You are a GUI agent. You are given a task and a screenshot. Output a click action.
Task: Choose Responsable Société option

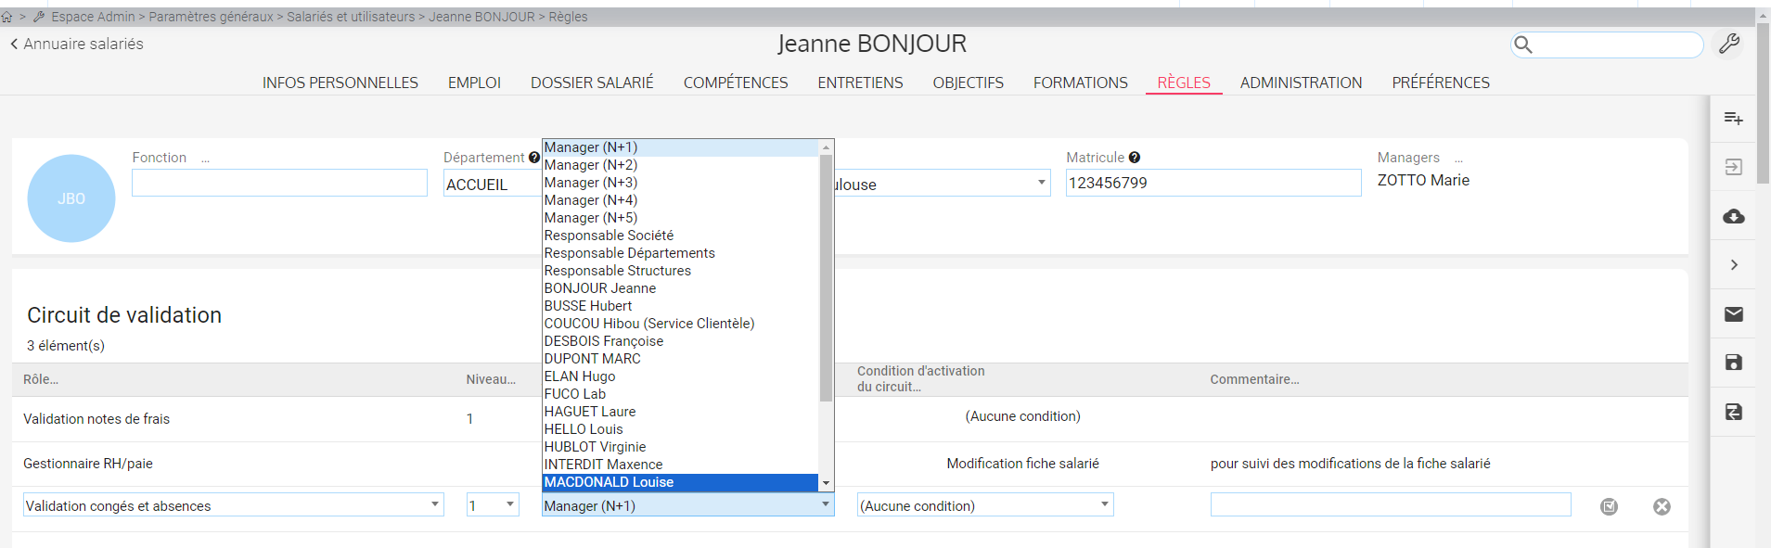pyautogui.click(x=680, y=236)
